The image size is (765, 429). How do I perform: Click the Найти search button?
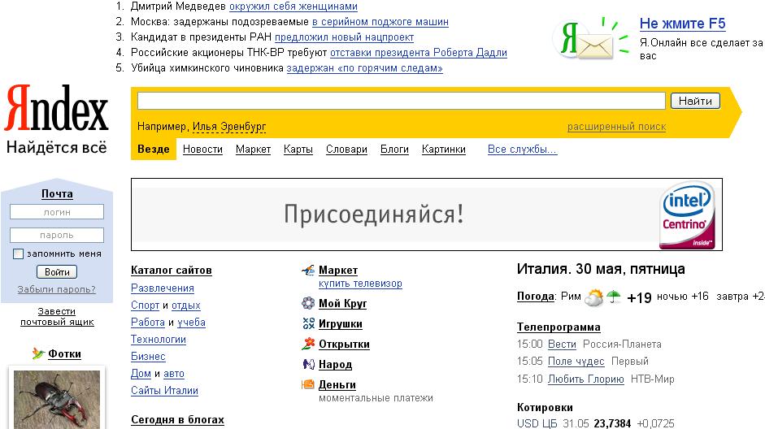click(695, 101)
